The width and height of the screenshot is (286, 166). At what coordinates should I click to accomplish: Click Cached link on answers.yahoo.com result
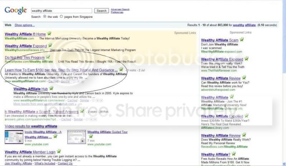(66, 119)
